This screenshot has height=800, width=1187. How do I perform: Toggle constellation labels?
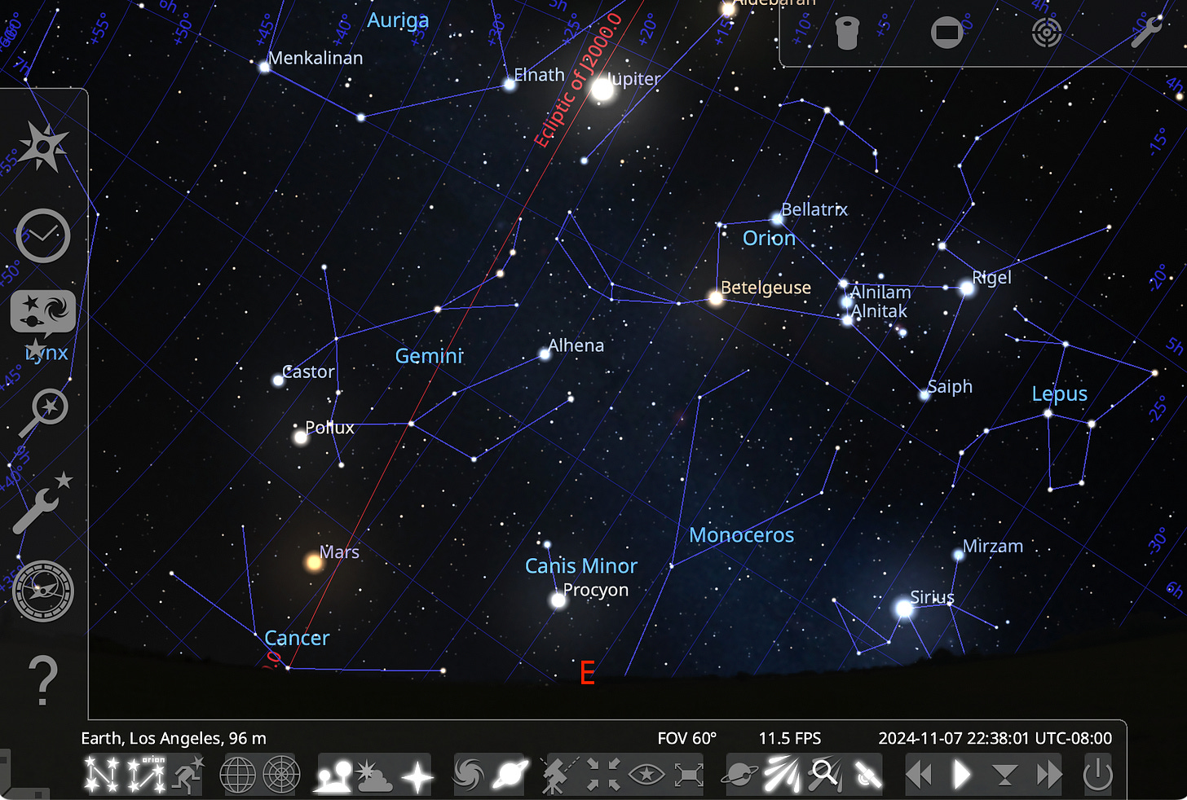tap(146, 775)
